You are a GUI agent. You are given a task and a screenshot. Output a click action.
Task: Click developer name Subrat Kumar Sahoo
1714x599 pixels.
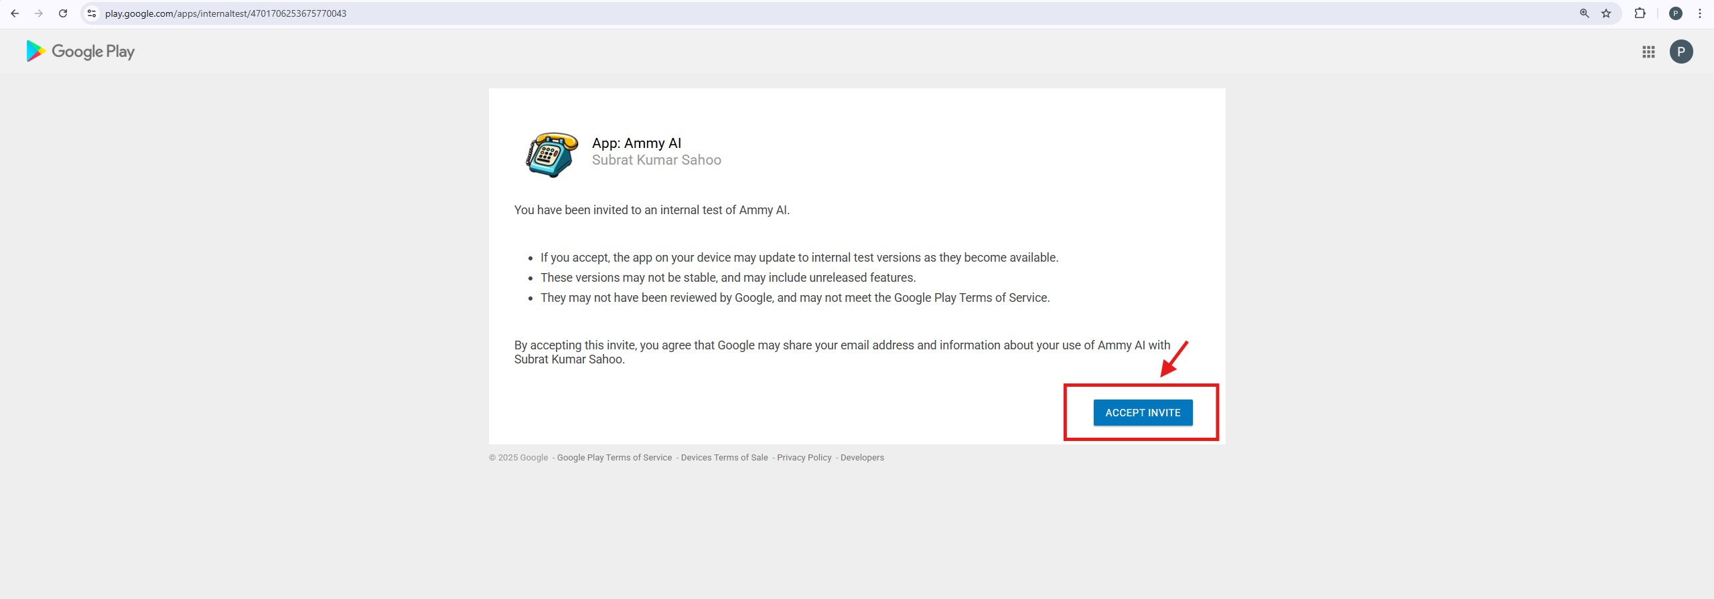[656, 160]
